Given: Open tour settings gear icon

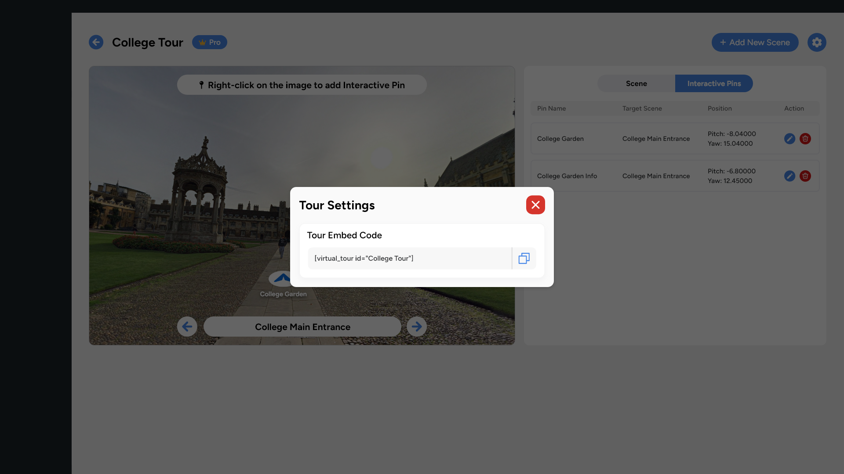Looking at the screenshot, I should [x=816, y=43].
